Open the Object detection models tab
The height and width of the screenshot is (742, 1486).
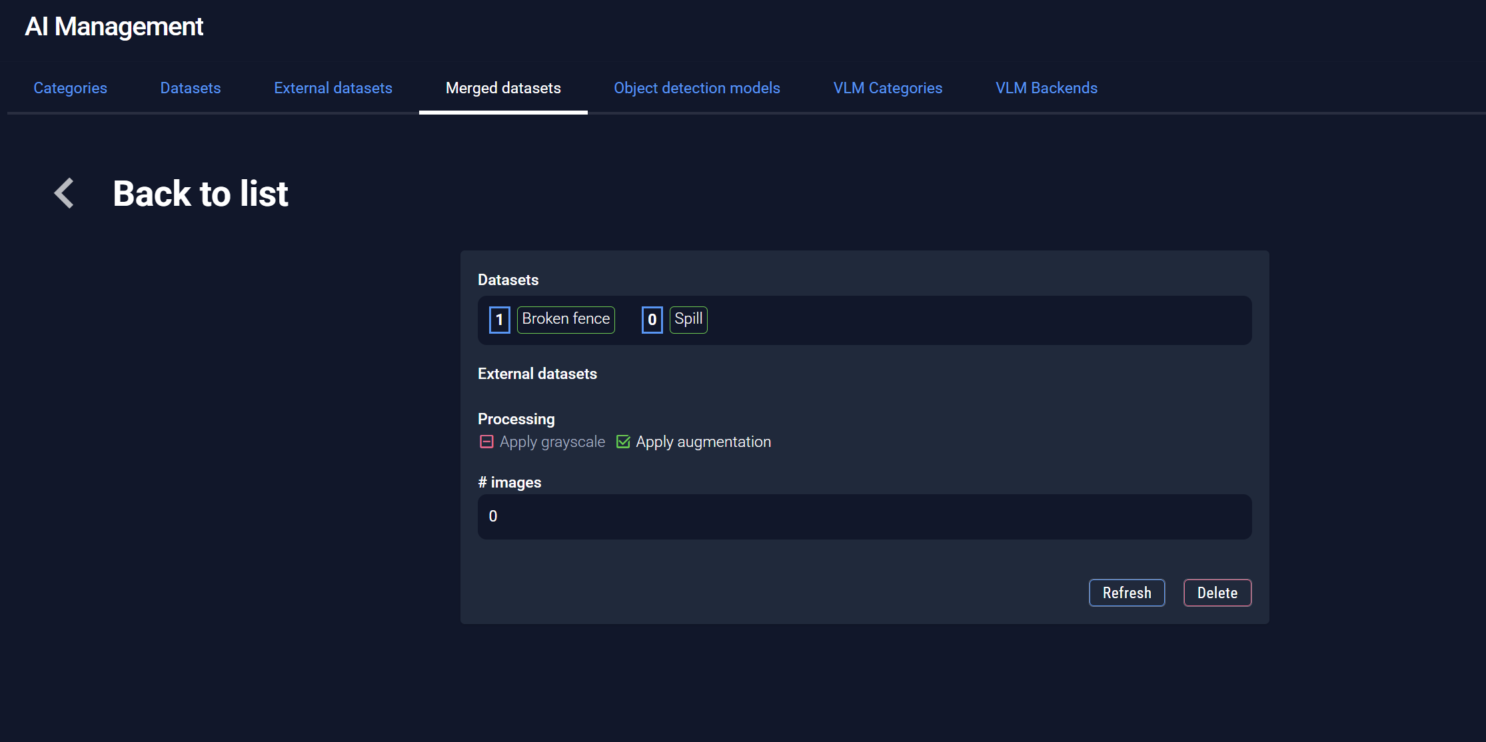[x=697, y=88]
